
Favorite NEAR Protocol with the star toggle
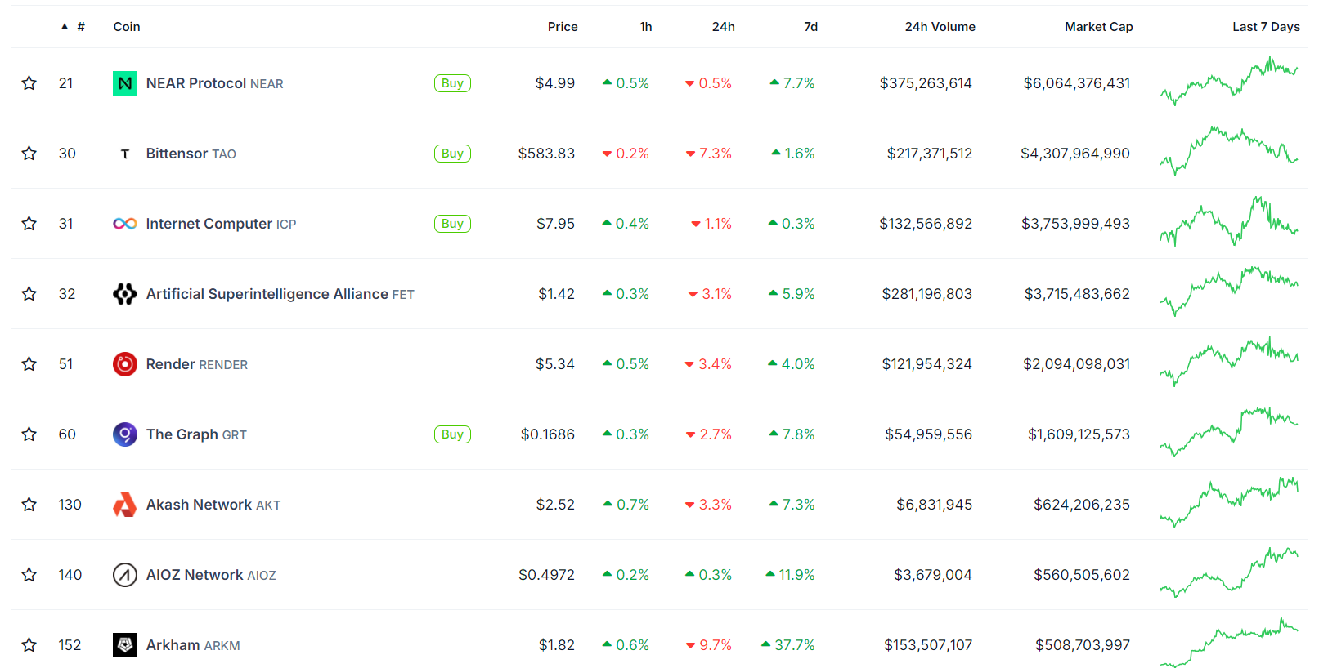(29, 83)
